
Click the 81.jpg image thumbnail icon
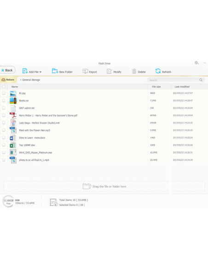[x=13, y=94]
